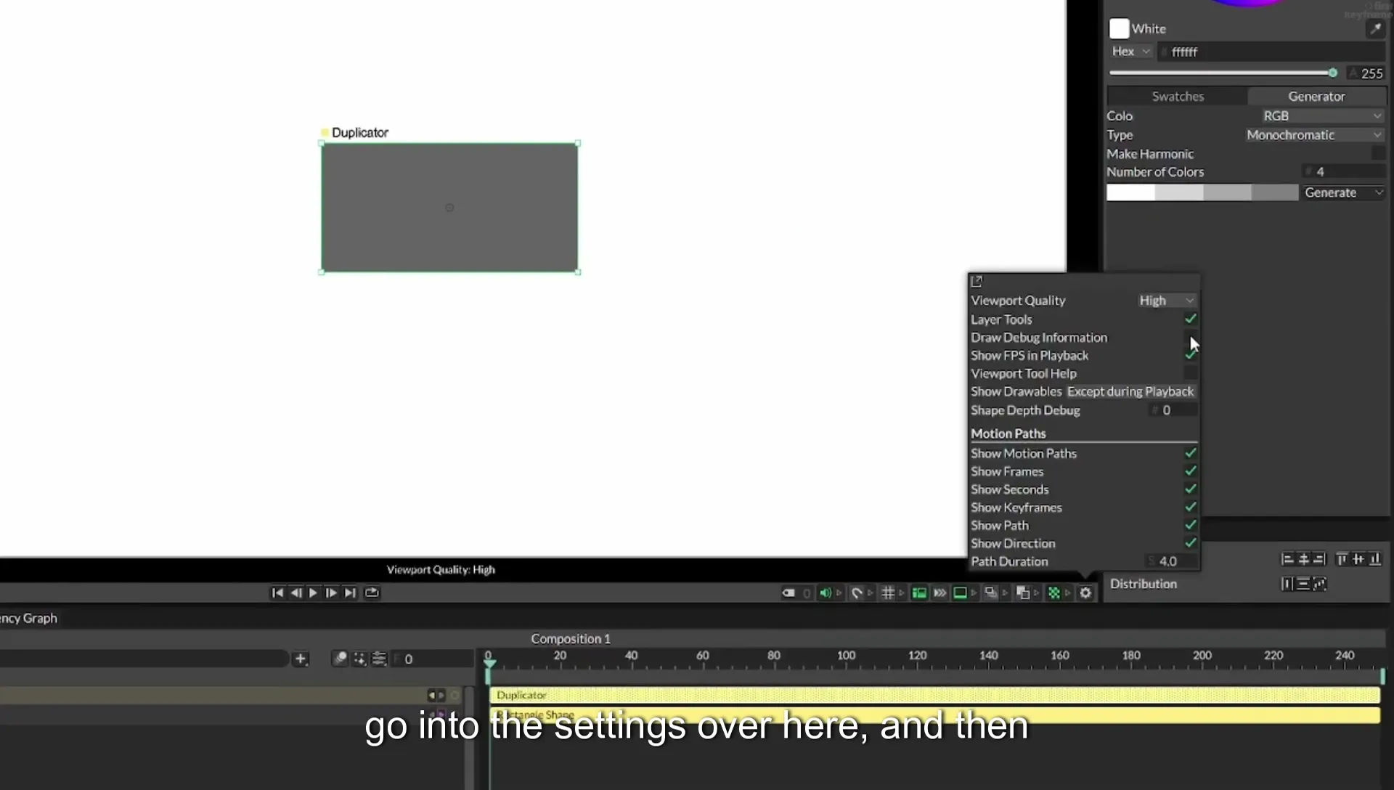The height and width of the screenshot is (790, 1394).
Task: Toggle the audio speaker icon
Action: [x=826, y=593]
